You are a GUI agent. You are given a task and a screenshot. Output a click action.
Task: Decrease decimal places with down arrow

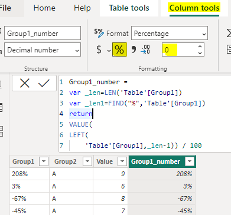point(200,53)
